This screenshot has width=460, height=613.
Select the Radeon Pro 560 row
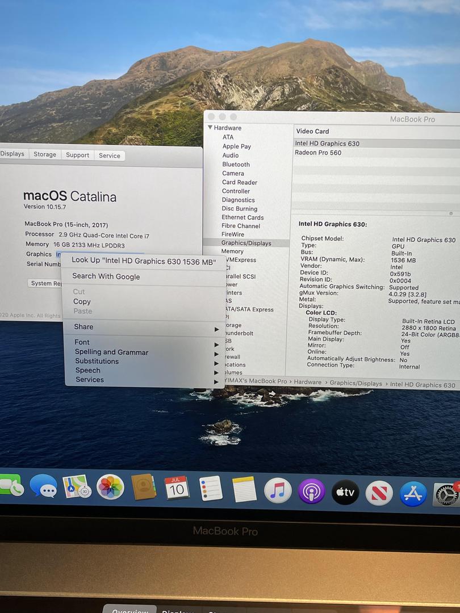tap(377, 153)
